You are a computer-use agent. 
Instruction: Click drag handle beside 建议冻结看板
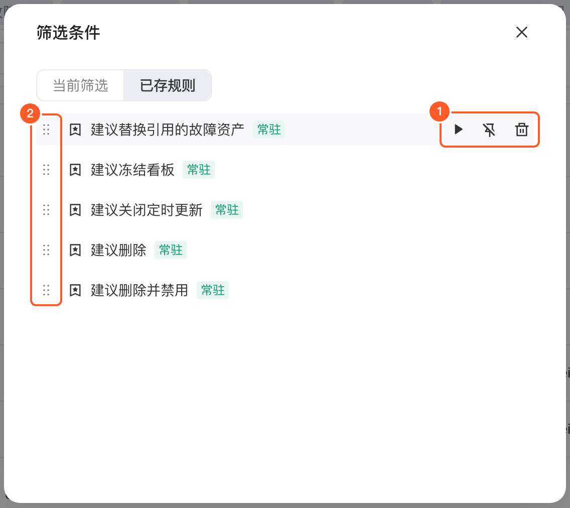[x=46, y=170]
